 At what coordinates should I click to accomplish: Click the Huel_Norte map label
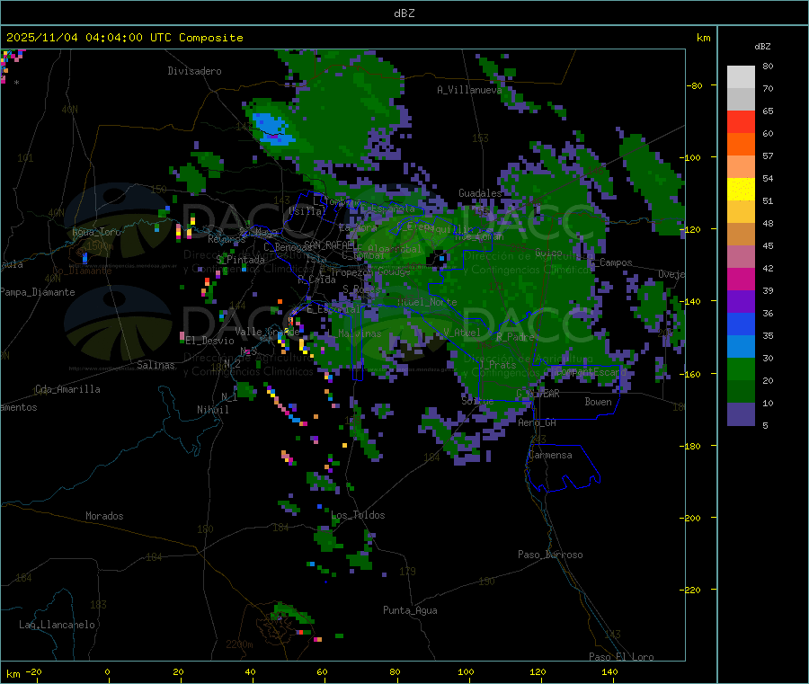[x=427, y=302]
